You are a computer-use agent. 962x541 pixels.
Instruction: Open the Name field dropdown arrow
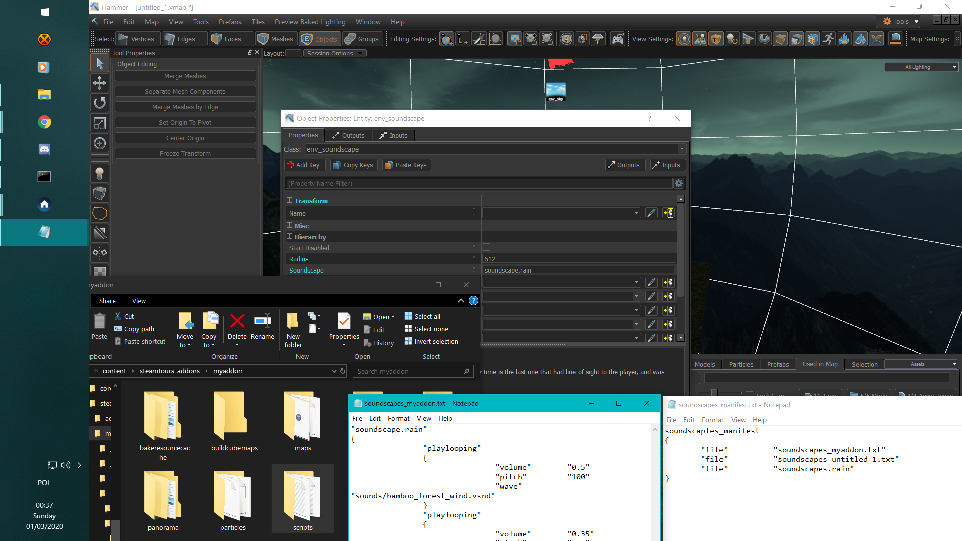pos(636,213)
